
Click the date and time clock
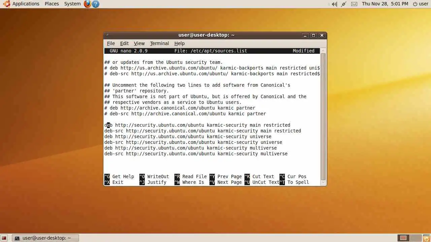pos(385,4)
